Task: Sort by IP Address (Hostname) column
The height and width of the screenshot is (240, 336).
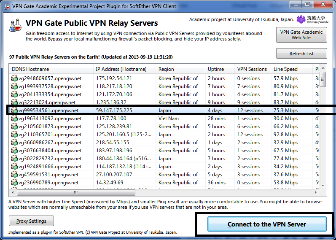Action: coord(125,69)
